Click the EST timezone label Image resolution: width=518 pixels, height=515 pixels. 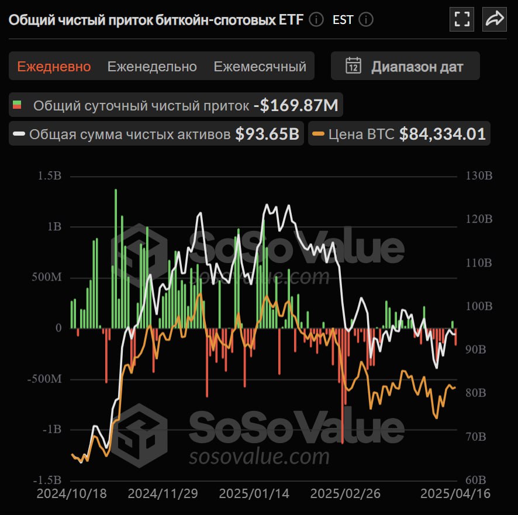[x=343, y=20]
